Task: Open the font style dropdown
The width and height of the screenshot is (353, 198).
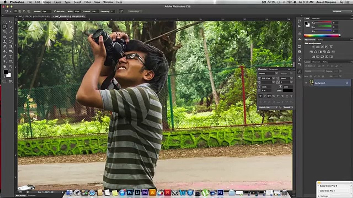Action: coord(286,73)
